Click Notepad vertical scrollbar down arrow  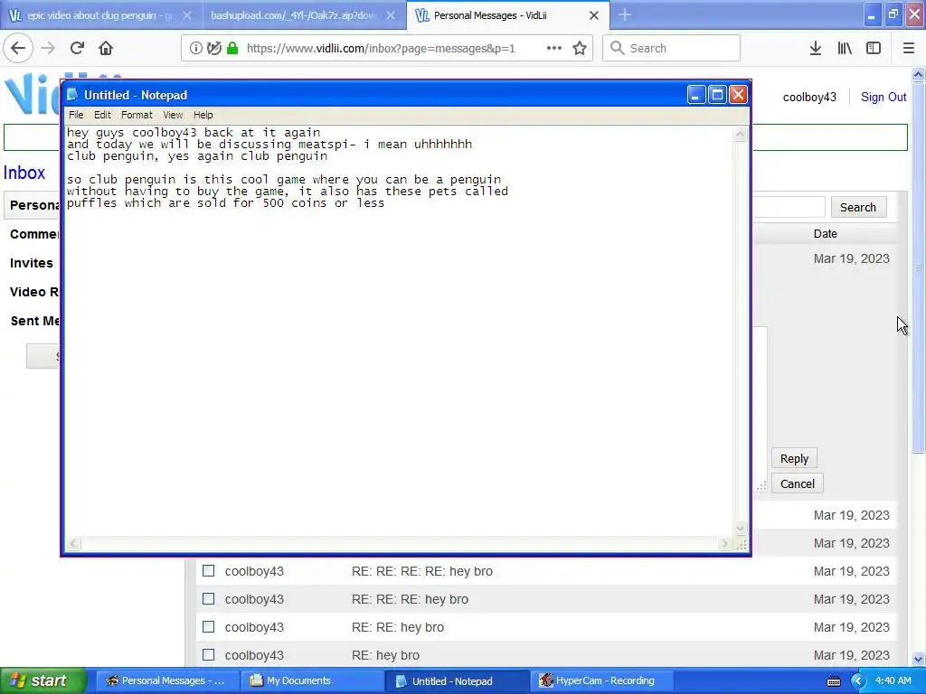[740, 528]
